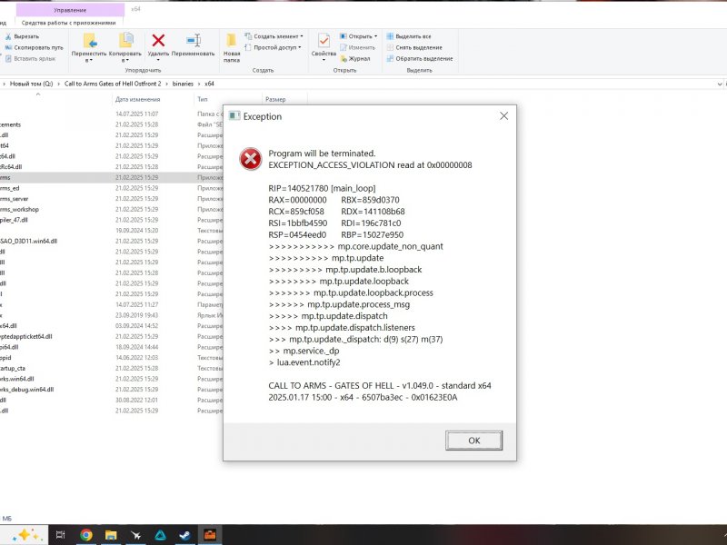This screenshot has height=545, width=727.
Task: Navigate to Call to Arms folder breadcrumb
Action: [113, 84]
